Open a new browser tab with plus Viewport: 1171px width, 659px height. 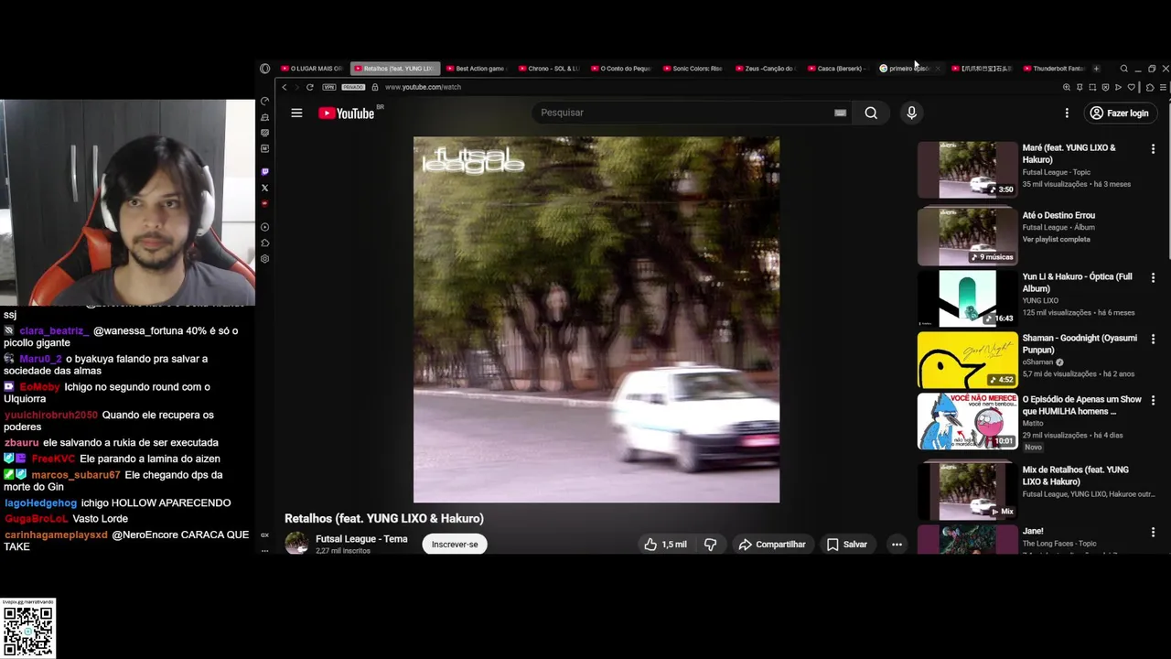click(x=1096, y=69)
